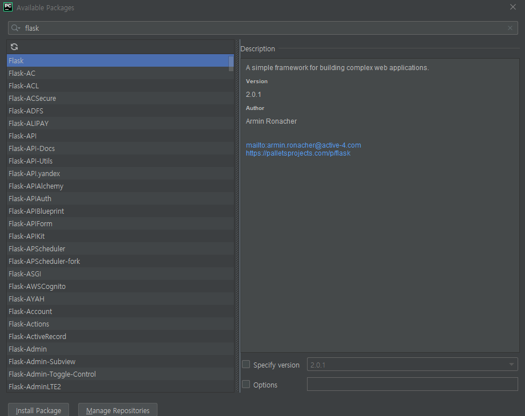Select Flask-APIAuth package
Image resolution: width=525 pixels, height=416 pixels.
coord(120,199)
